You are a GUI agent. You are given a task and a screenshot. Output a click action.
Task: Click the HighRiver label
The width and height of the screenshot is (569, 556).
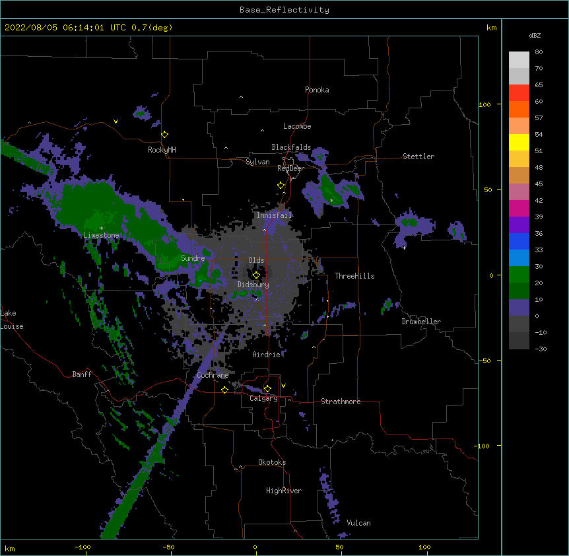(284, 491)
